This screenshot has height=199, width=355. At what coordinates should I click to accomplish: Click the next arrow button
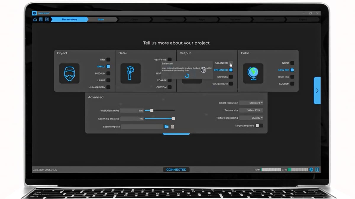click(317, 90)
